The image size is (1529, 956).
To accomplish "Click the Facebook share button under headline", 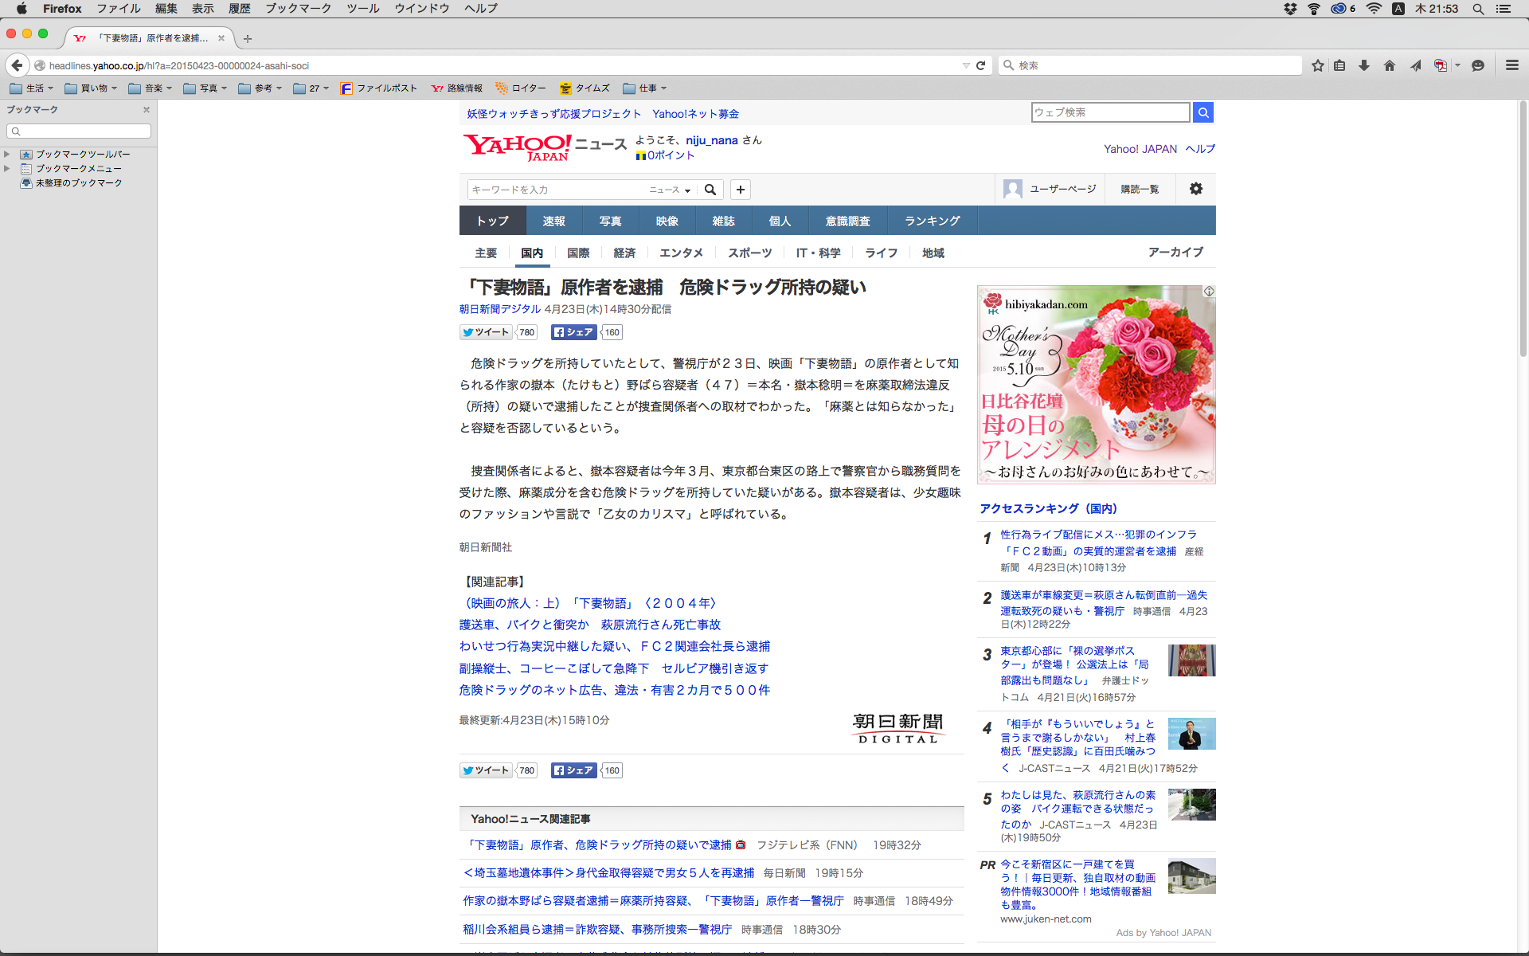I will (574, 332).
